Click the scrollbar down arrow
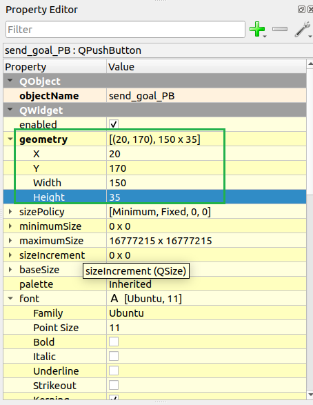Viewport: 313px width, 405px height. tap(310, 395)
